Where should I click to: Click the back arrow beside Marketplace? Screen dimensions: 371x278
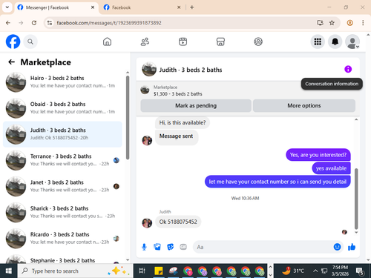tap(11, 62)
